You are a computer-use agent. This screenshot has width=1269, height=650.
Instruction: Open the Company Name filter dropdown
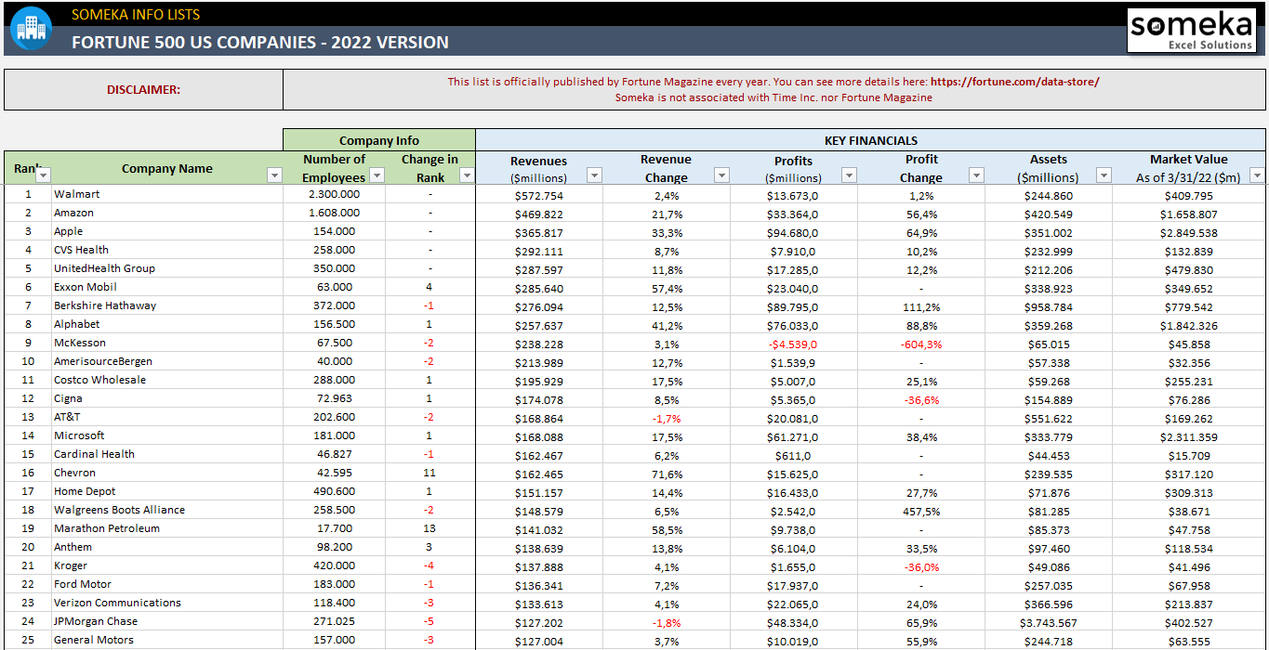click(x=274, y=175)
